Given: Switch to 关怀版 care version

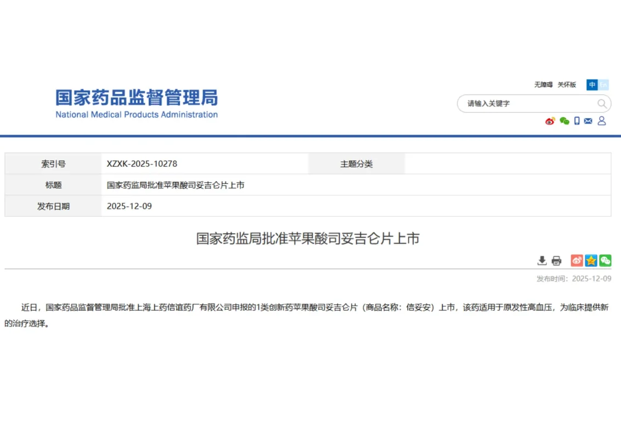Looking at the screenshot, I should click(x=567, y=84).
